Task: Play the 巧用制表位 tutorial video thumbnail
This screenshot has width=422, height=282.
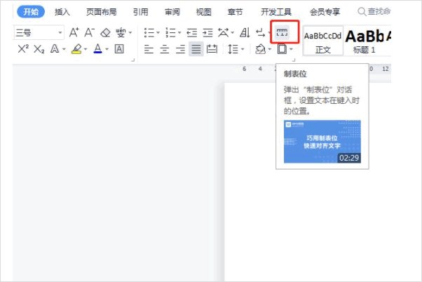Action: (x=322, y=142)
